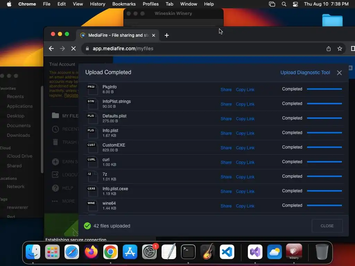This screenshot has width=355, height=266.
Task: Click the CustomEXE file icon
Action: point(92,147)
